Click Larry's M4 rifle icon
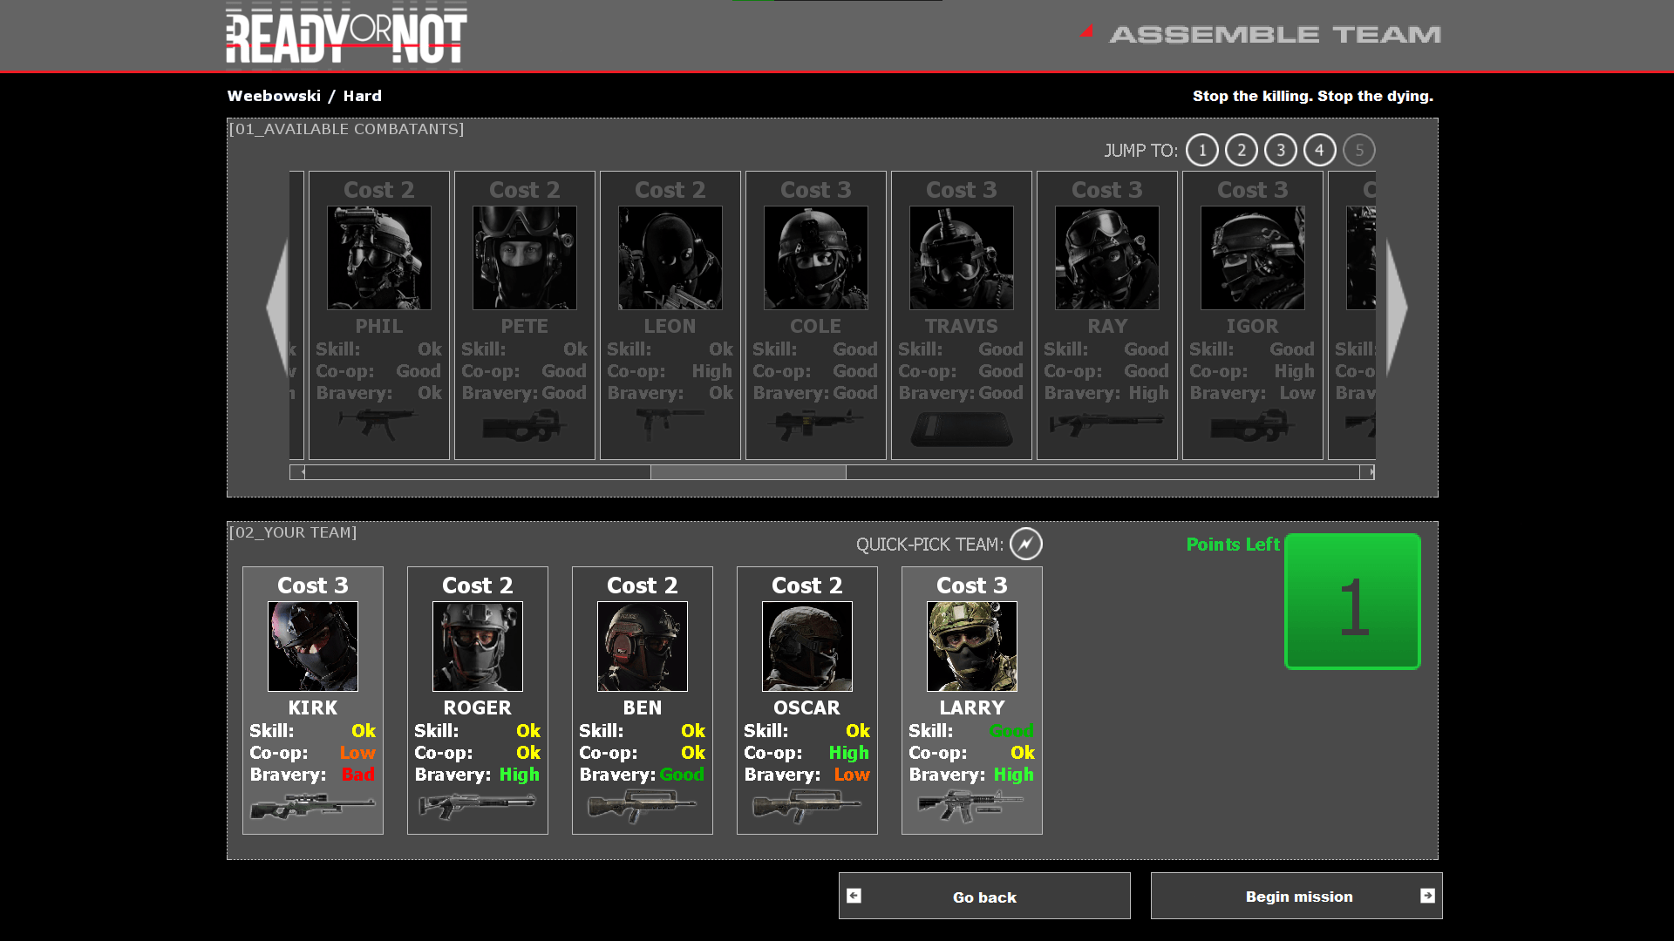 tap(971, 804)
